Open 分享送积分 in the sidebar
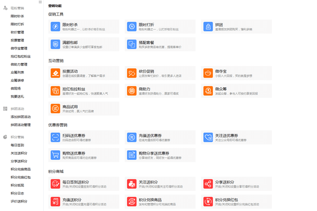This screenshot has width=317, height=211. (19, 161)
